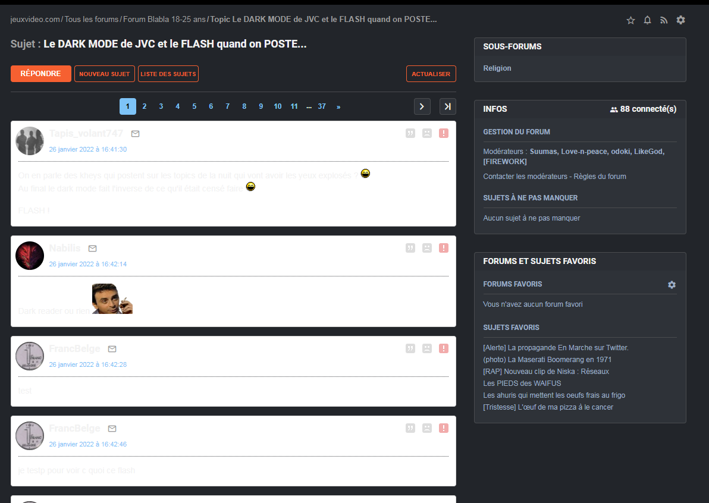Viewport: 709px width, 503px height.
Task: Open favorite Nouveau clip de Niska
Action: (x=546, y=372)
